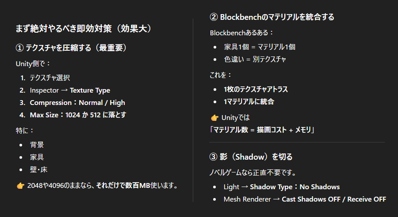Screen dimensions: 398x217
Task: Click the pointing hand emoji before 2048や4096
Action: coord(20,185)
